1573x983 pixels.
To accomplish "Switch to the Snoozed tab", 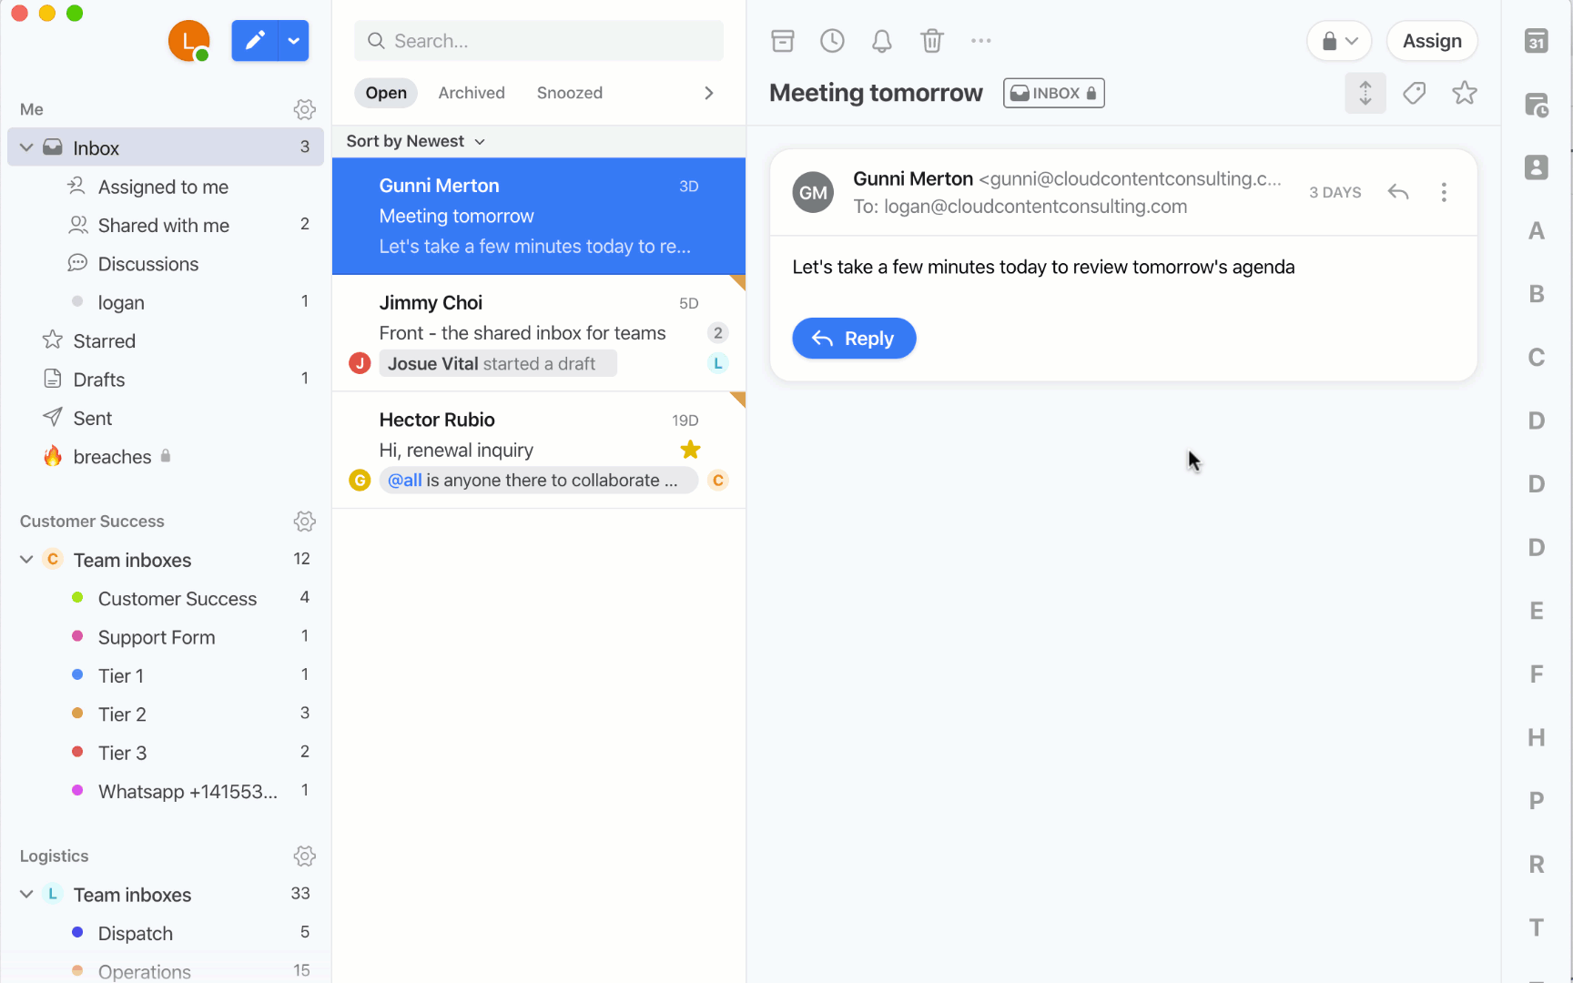I will click(x=570, y=93).
